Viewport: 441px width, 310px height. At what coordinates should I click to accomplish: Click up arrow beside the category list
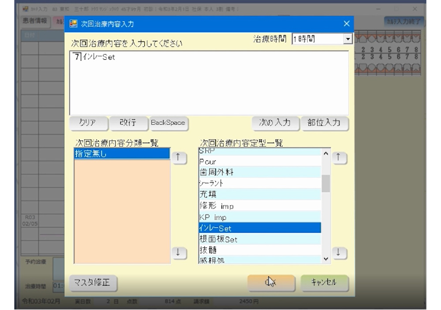pos(177,158)
